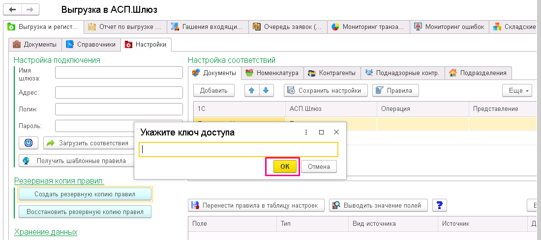Switch to Гашения входящи... tab
This screenshot has height=240, width=541.
[x=208, y=27]
